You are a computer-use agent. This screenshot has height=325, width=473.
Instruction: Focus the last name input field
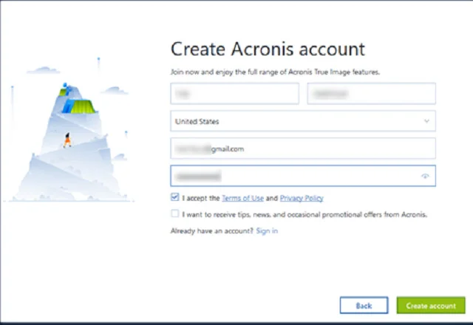[x=371, y=94]
